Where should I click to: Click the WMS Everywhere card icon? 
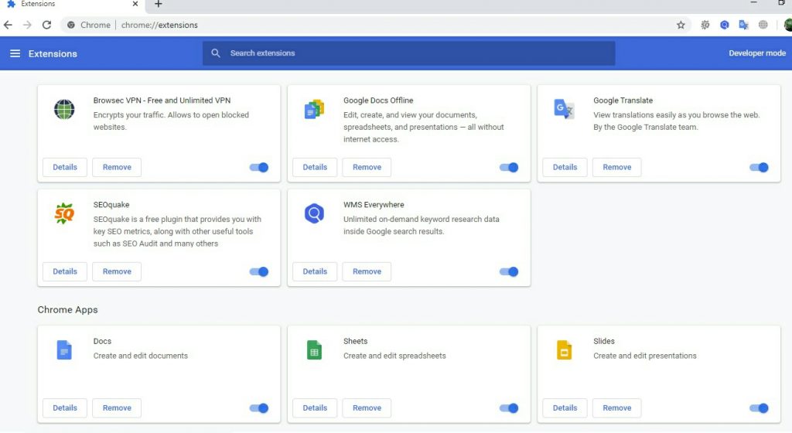[314, 213]
